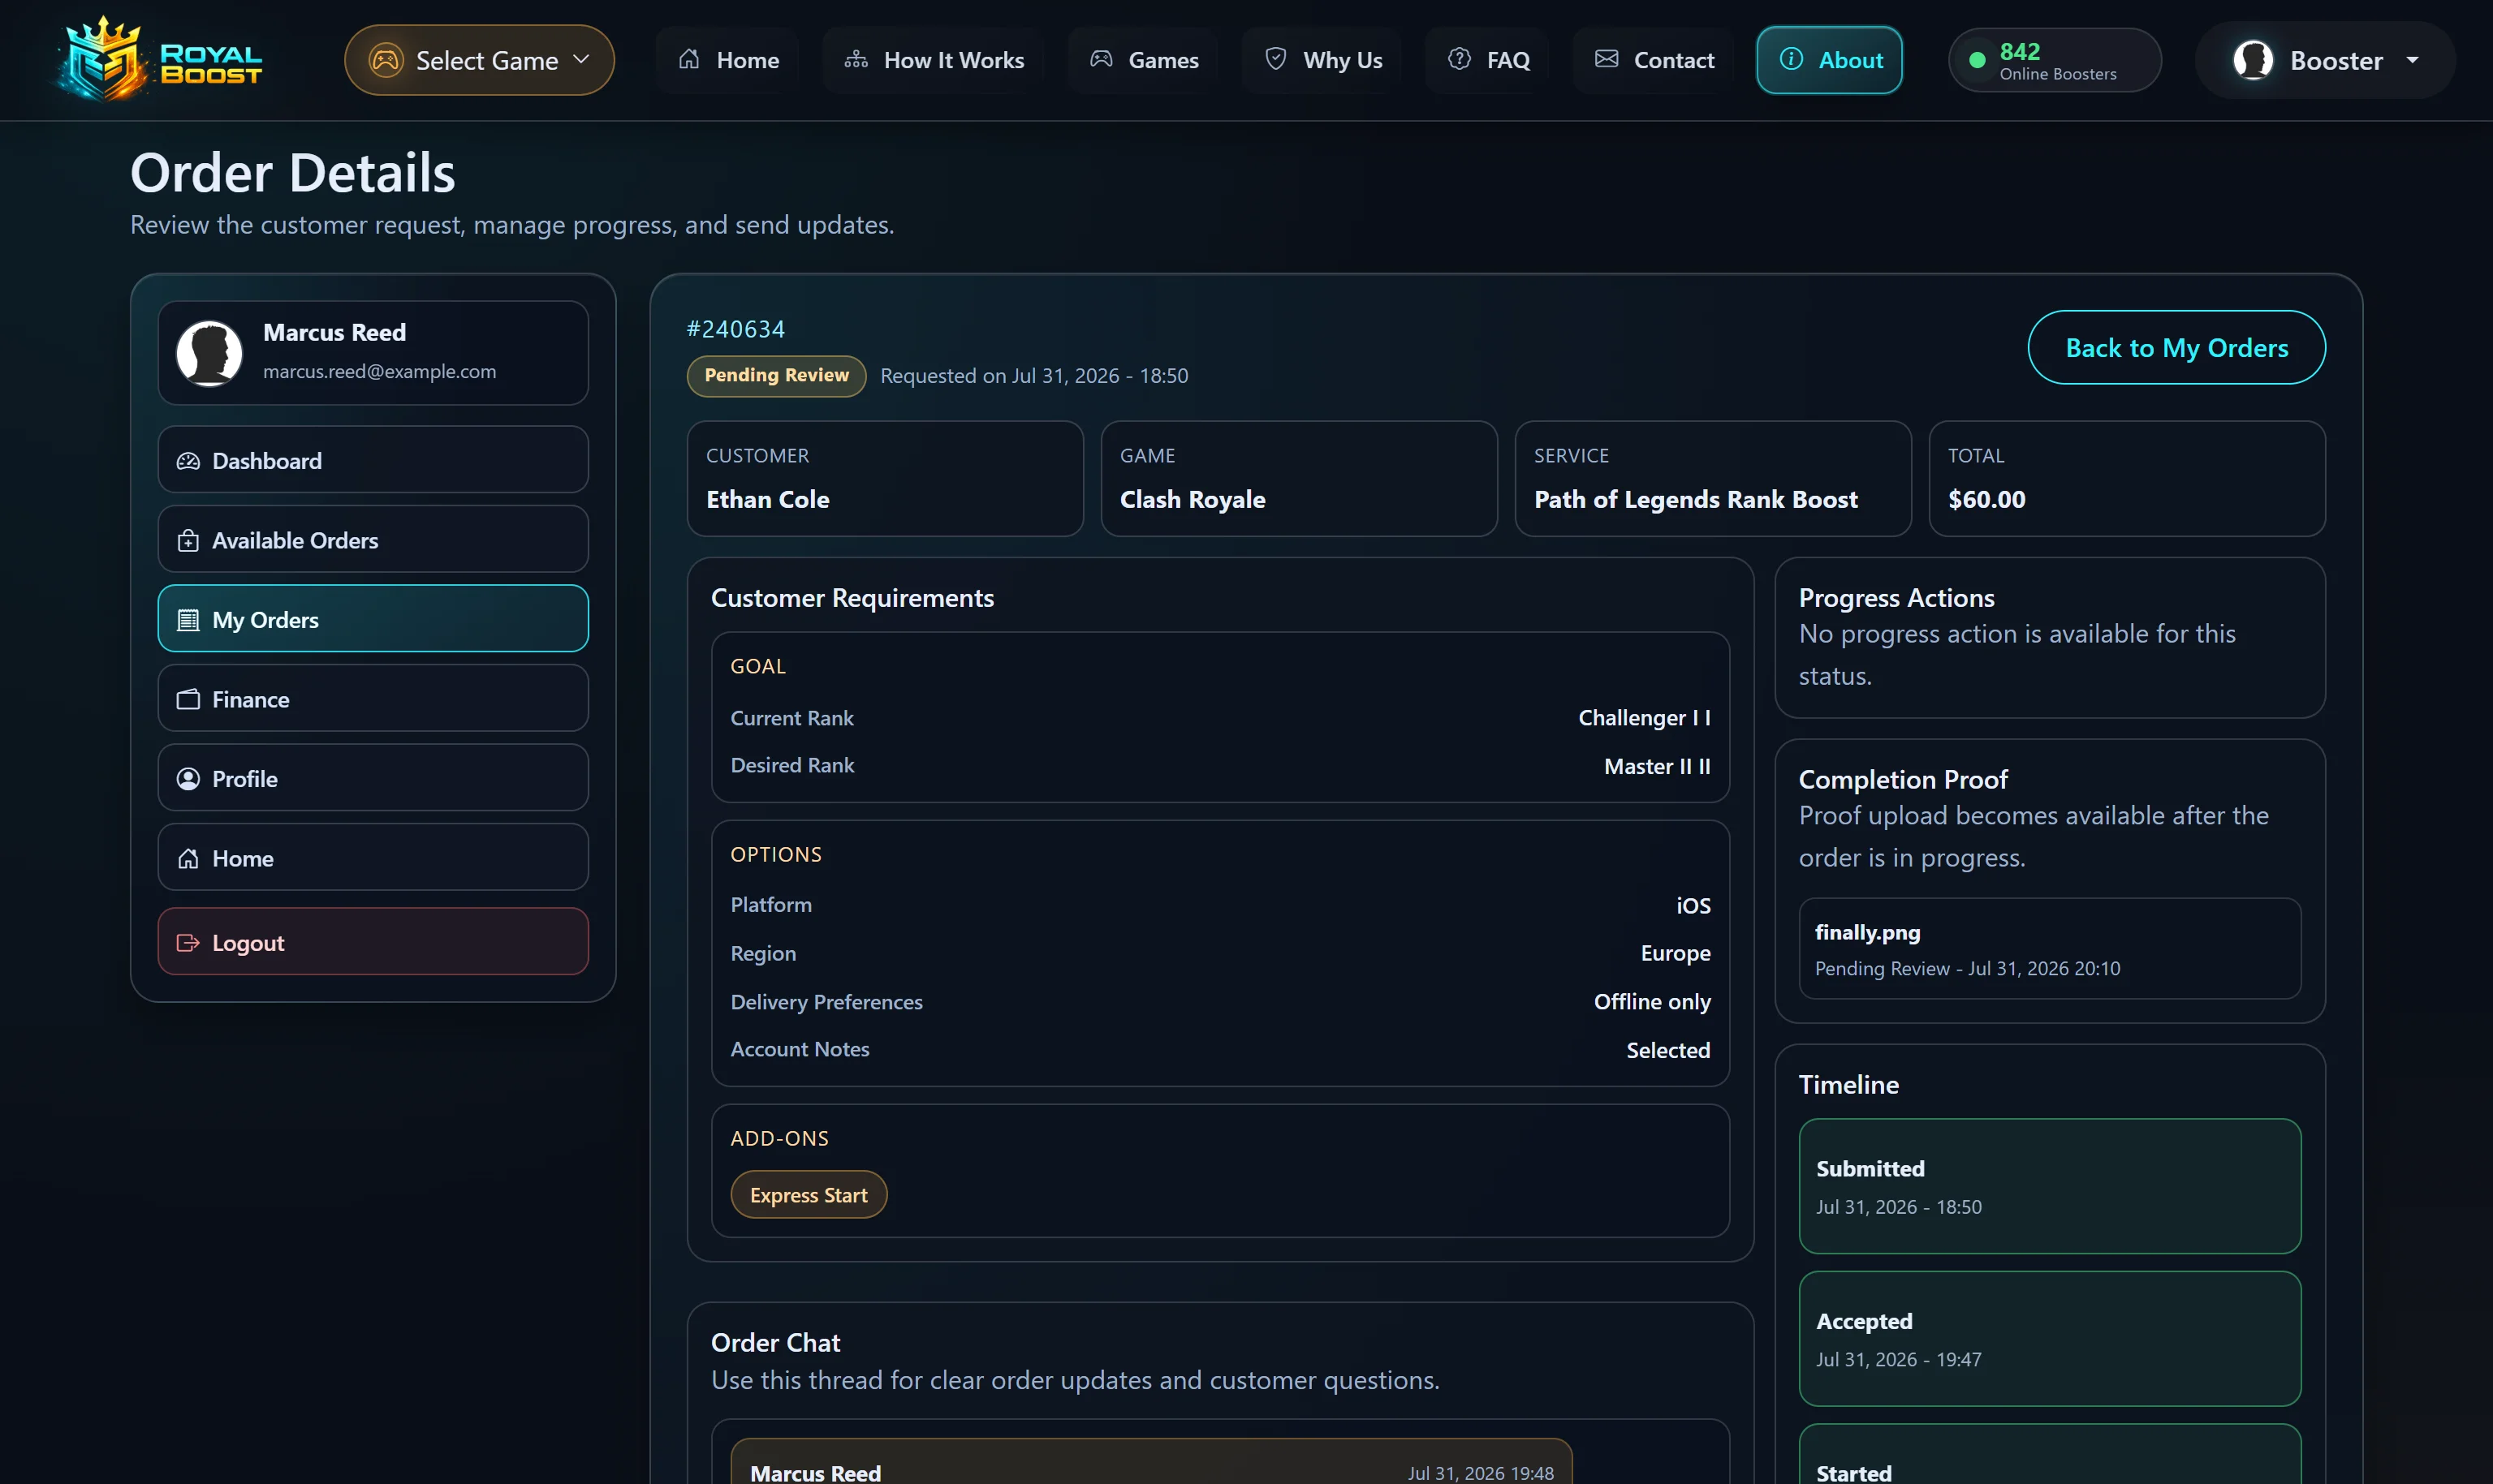Select My Orders in the sidebar
The width and height of the screenshot is (2493, 1484).
click(x=373, y=619)
